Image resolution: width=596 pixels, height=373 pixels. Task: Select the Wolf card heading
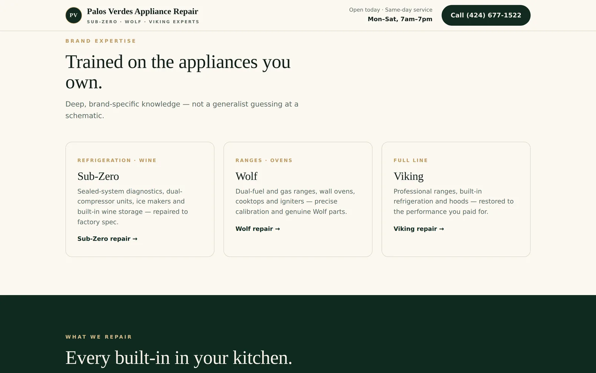coord(246,176)
